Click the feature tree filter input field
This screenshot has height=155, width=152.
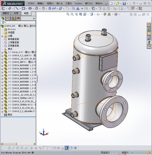click(21, 23)
